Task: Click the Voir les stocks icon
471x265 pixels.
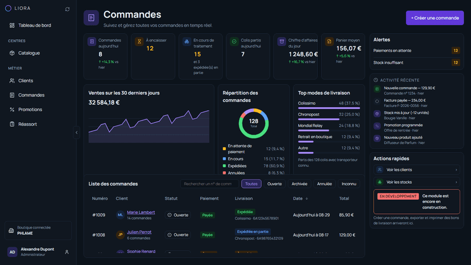Action: pyautogui.click(x=379, y=182)
